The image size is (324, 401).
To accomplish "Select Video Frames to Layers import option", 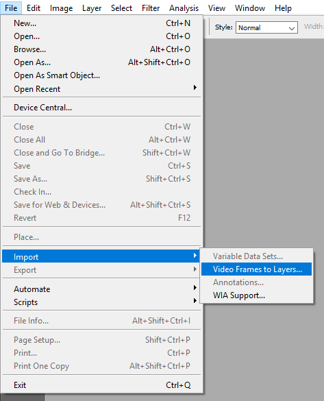I will [256, 269].
